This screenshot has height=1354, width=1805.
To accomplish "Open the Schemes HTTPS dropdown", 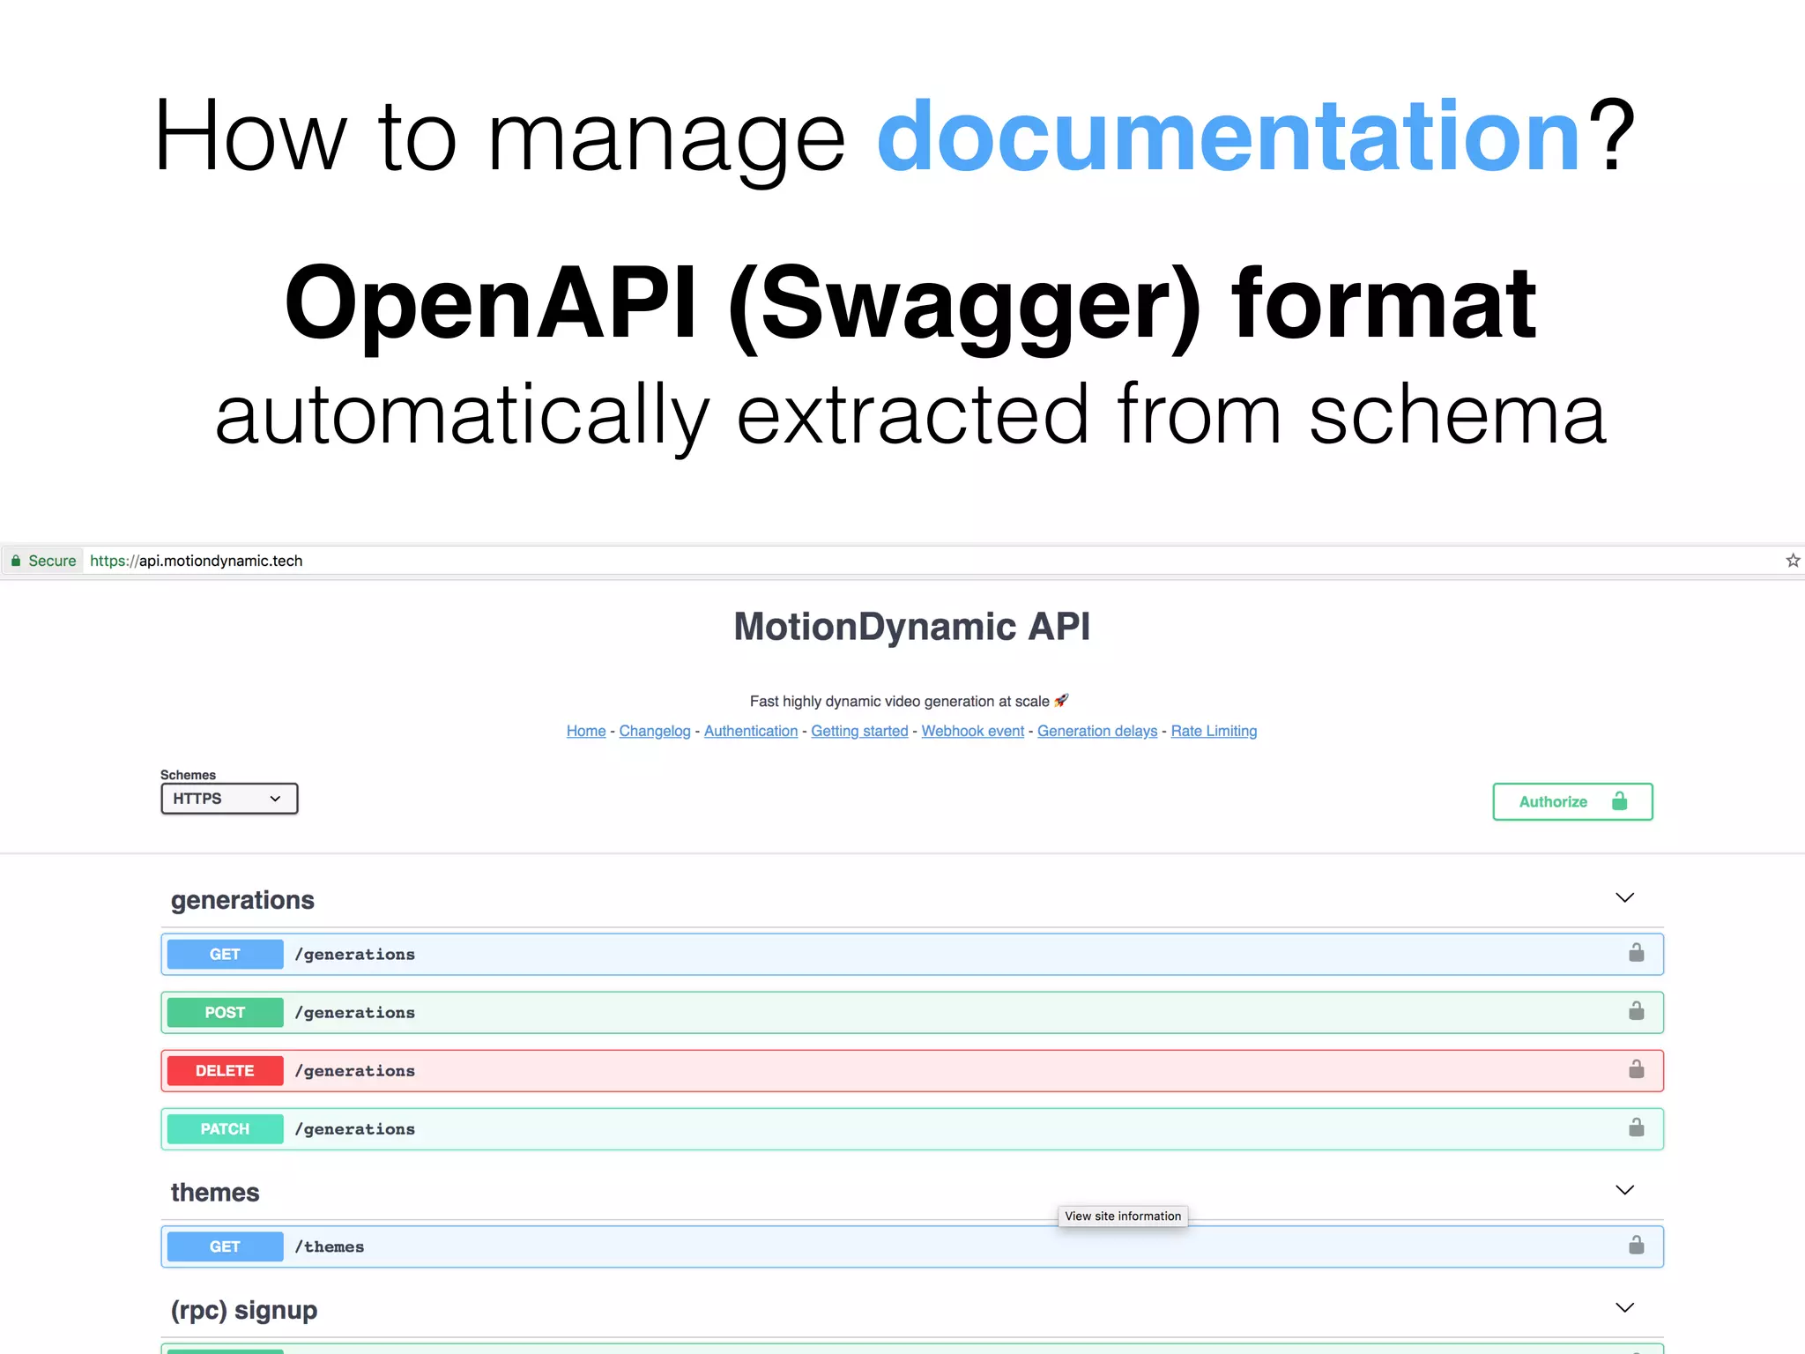I will tap(229, 799).
